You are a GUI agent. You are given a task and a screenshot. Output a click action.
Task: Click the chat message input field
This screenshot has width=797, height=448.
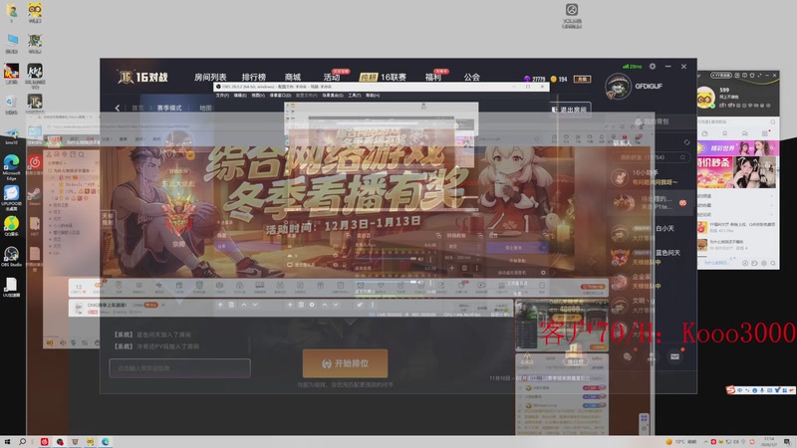tap(180, 367)
